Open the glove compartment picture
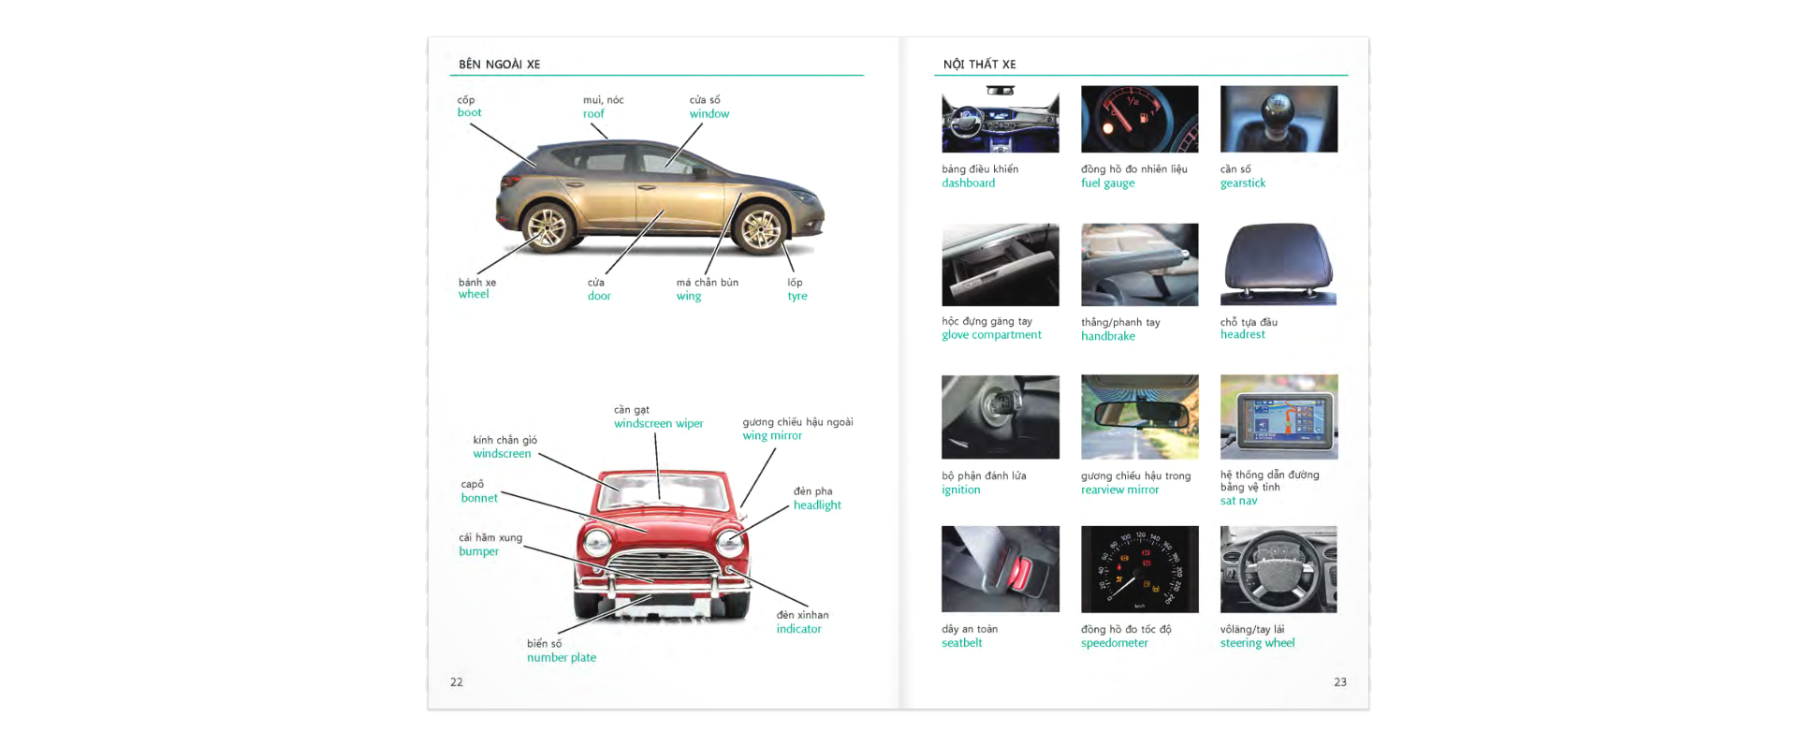 (1000, 264)
